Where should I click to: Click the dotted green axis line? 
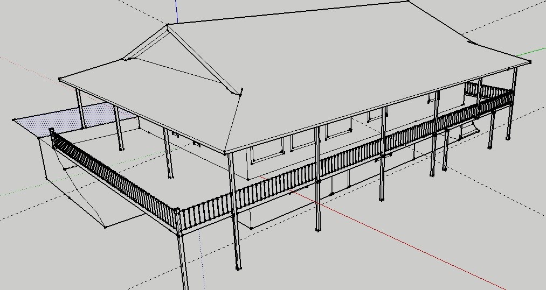coord(32,187)
